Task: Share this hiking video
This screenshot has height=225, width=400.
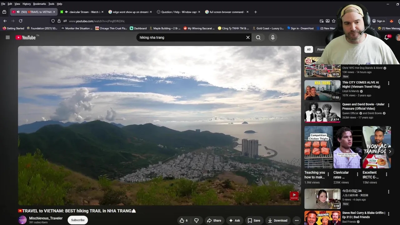Action: pos(214,220)
